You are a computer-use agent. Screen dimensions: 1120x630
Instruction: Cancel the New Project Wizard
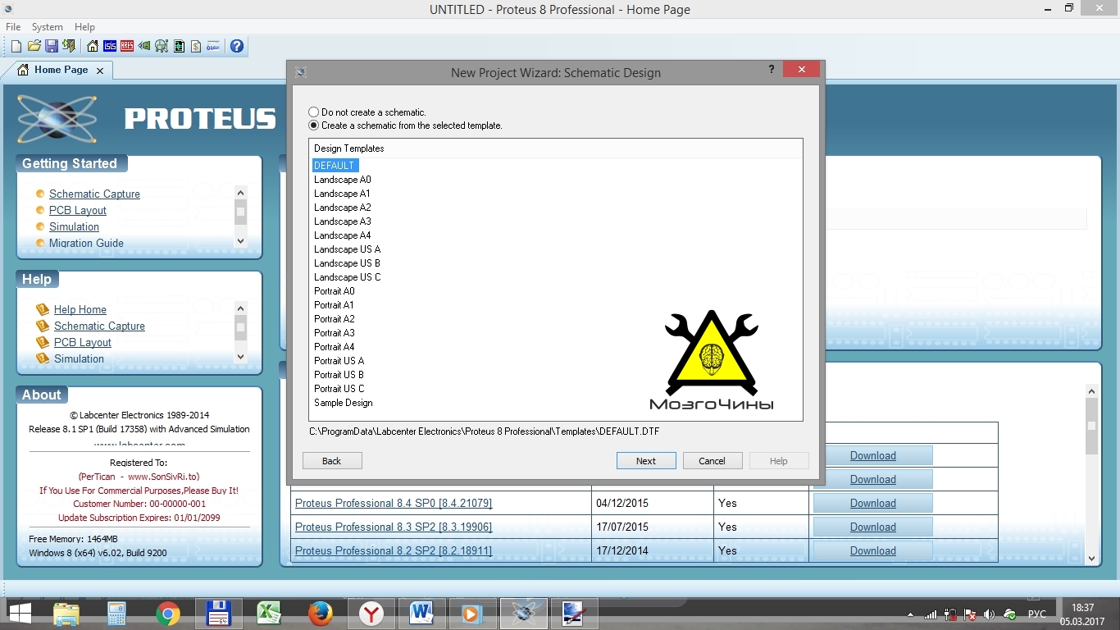coord(713,461)
